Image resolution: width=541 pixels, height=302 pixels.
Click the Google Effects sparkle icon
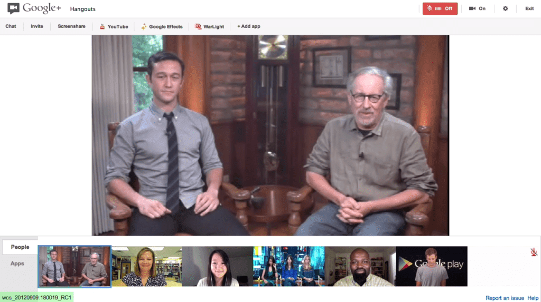point(144,26)
